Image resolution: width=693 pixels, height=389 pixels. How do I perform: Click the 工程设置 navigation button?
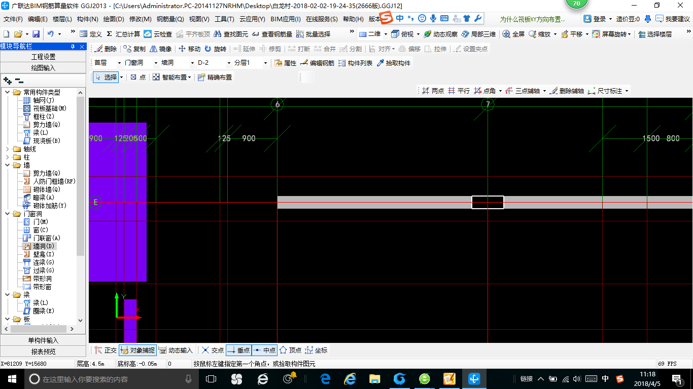pos(43,57)
